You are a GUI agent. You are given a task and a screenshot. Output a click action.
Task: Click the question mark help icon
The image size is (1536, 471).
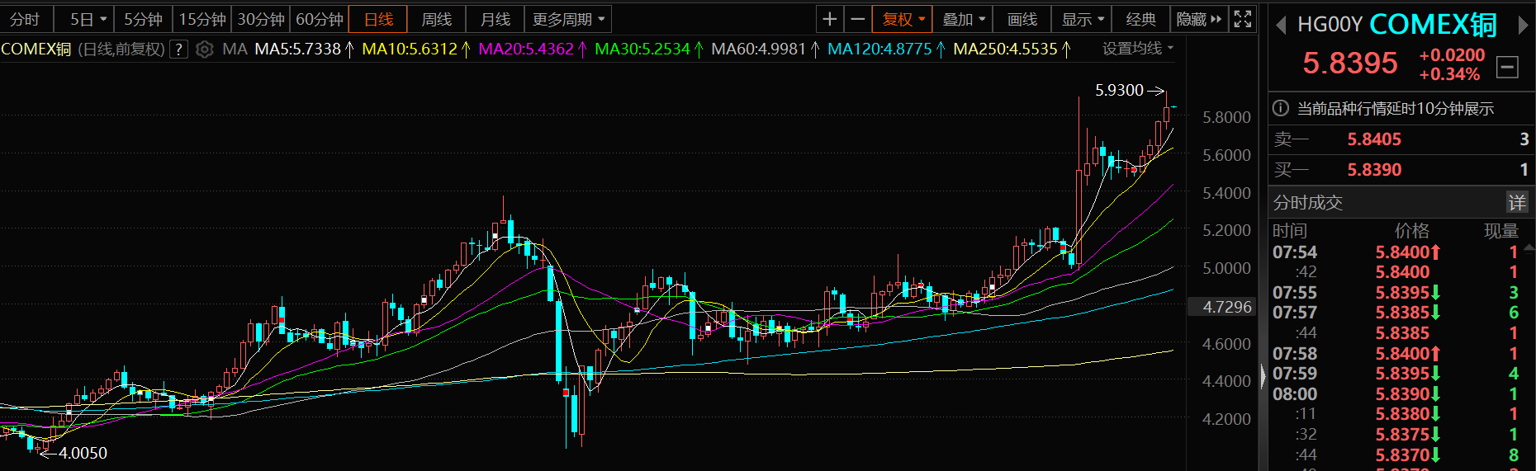tap(178, 49)
